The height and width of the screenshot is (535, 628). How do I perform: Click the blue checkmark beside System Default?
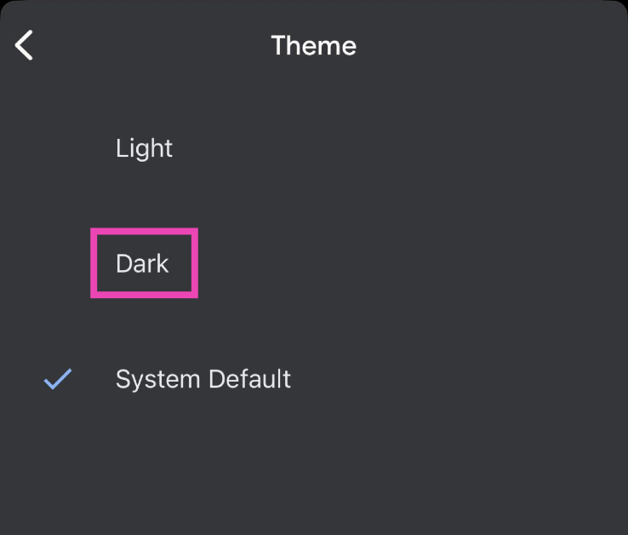click(58, 379)
